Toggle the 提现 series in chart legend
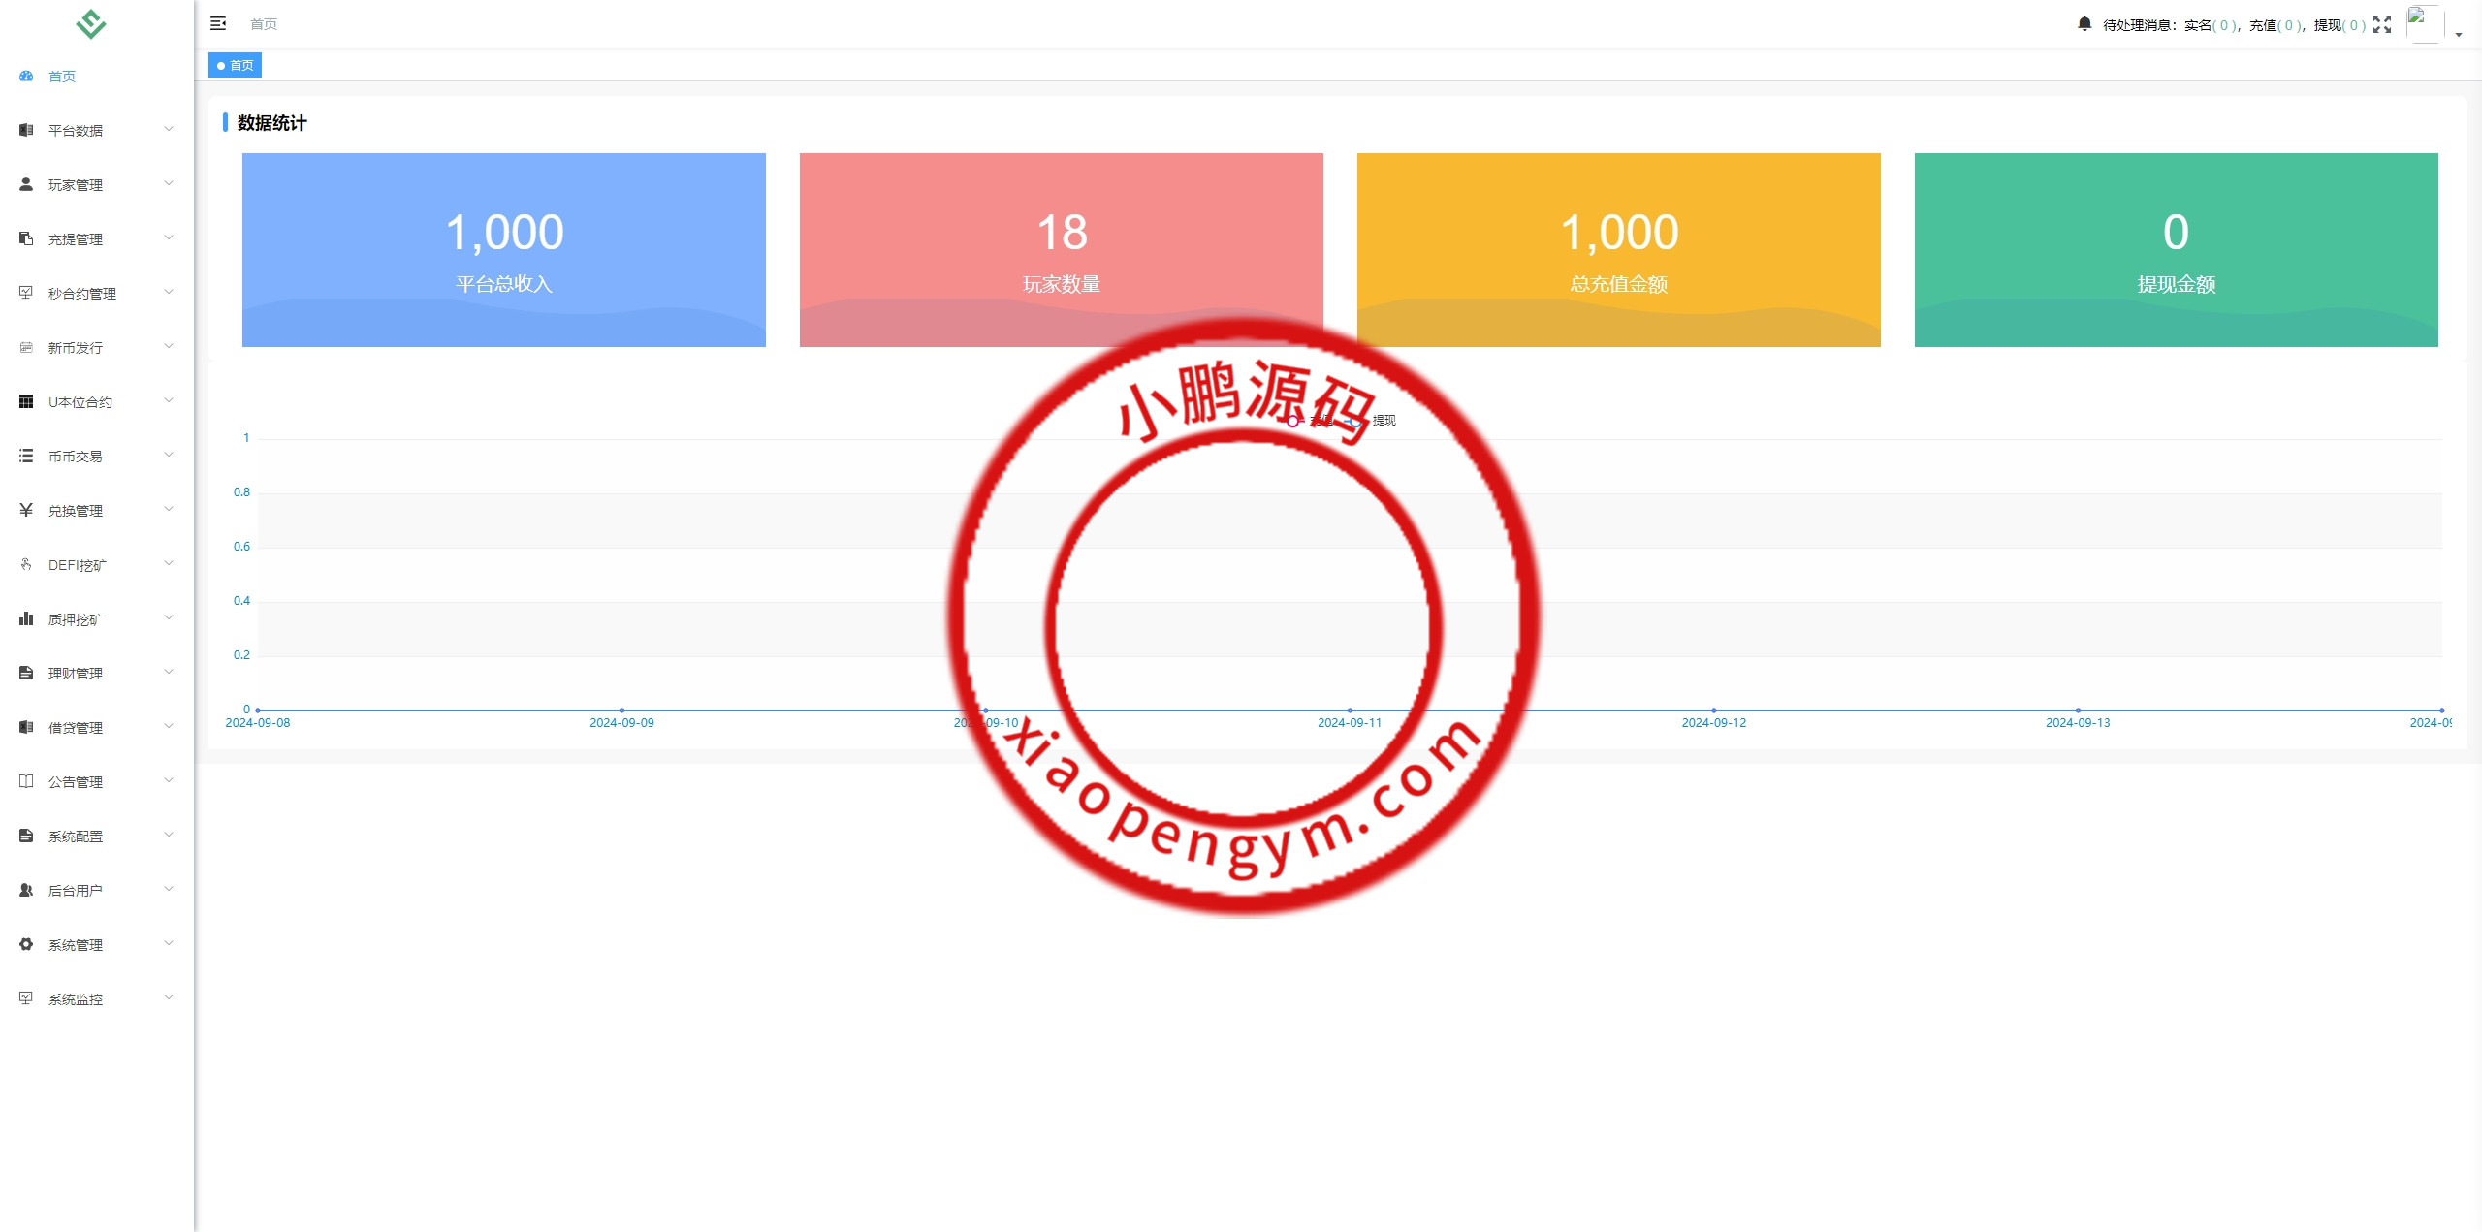The height and width of the screenshot is (1232, 2482). point(1383,421)
